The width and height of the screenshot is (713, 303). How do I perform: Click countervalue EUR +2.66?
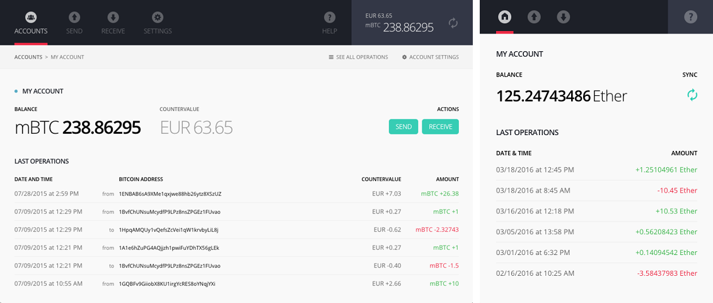click(386, 284)
